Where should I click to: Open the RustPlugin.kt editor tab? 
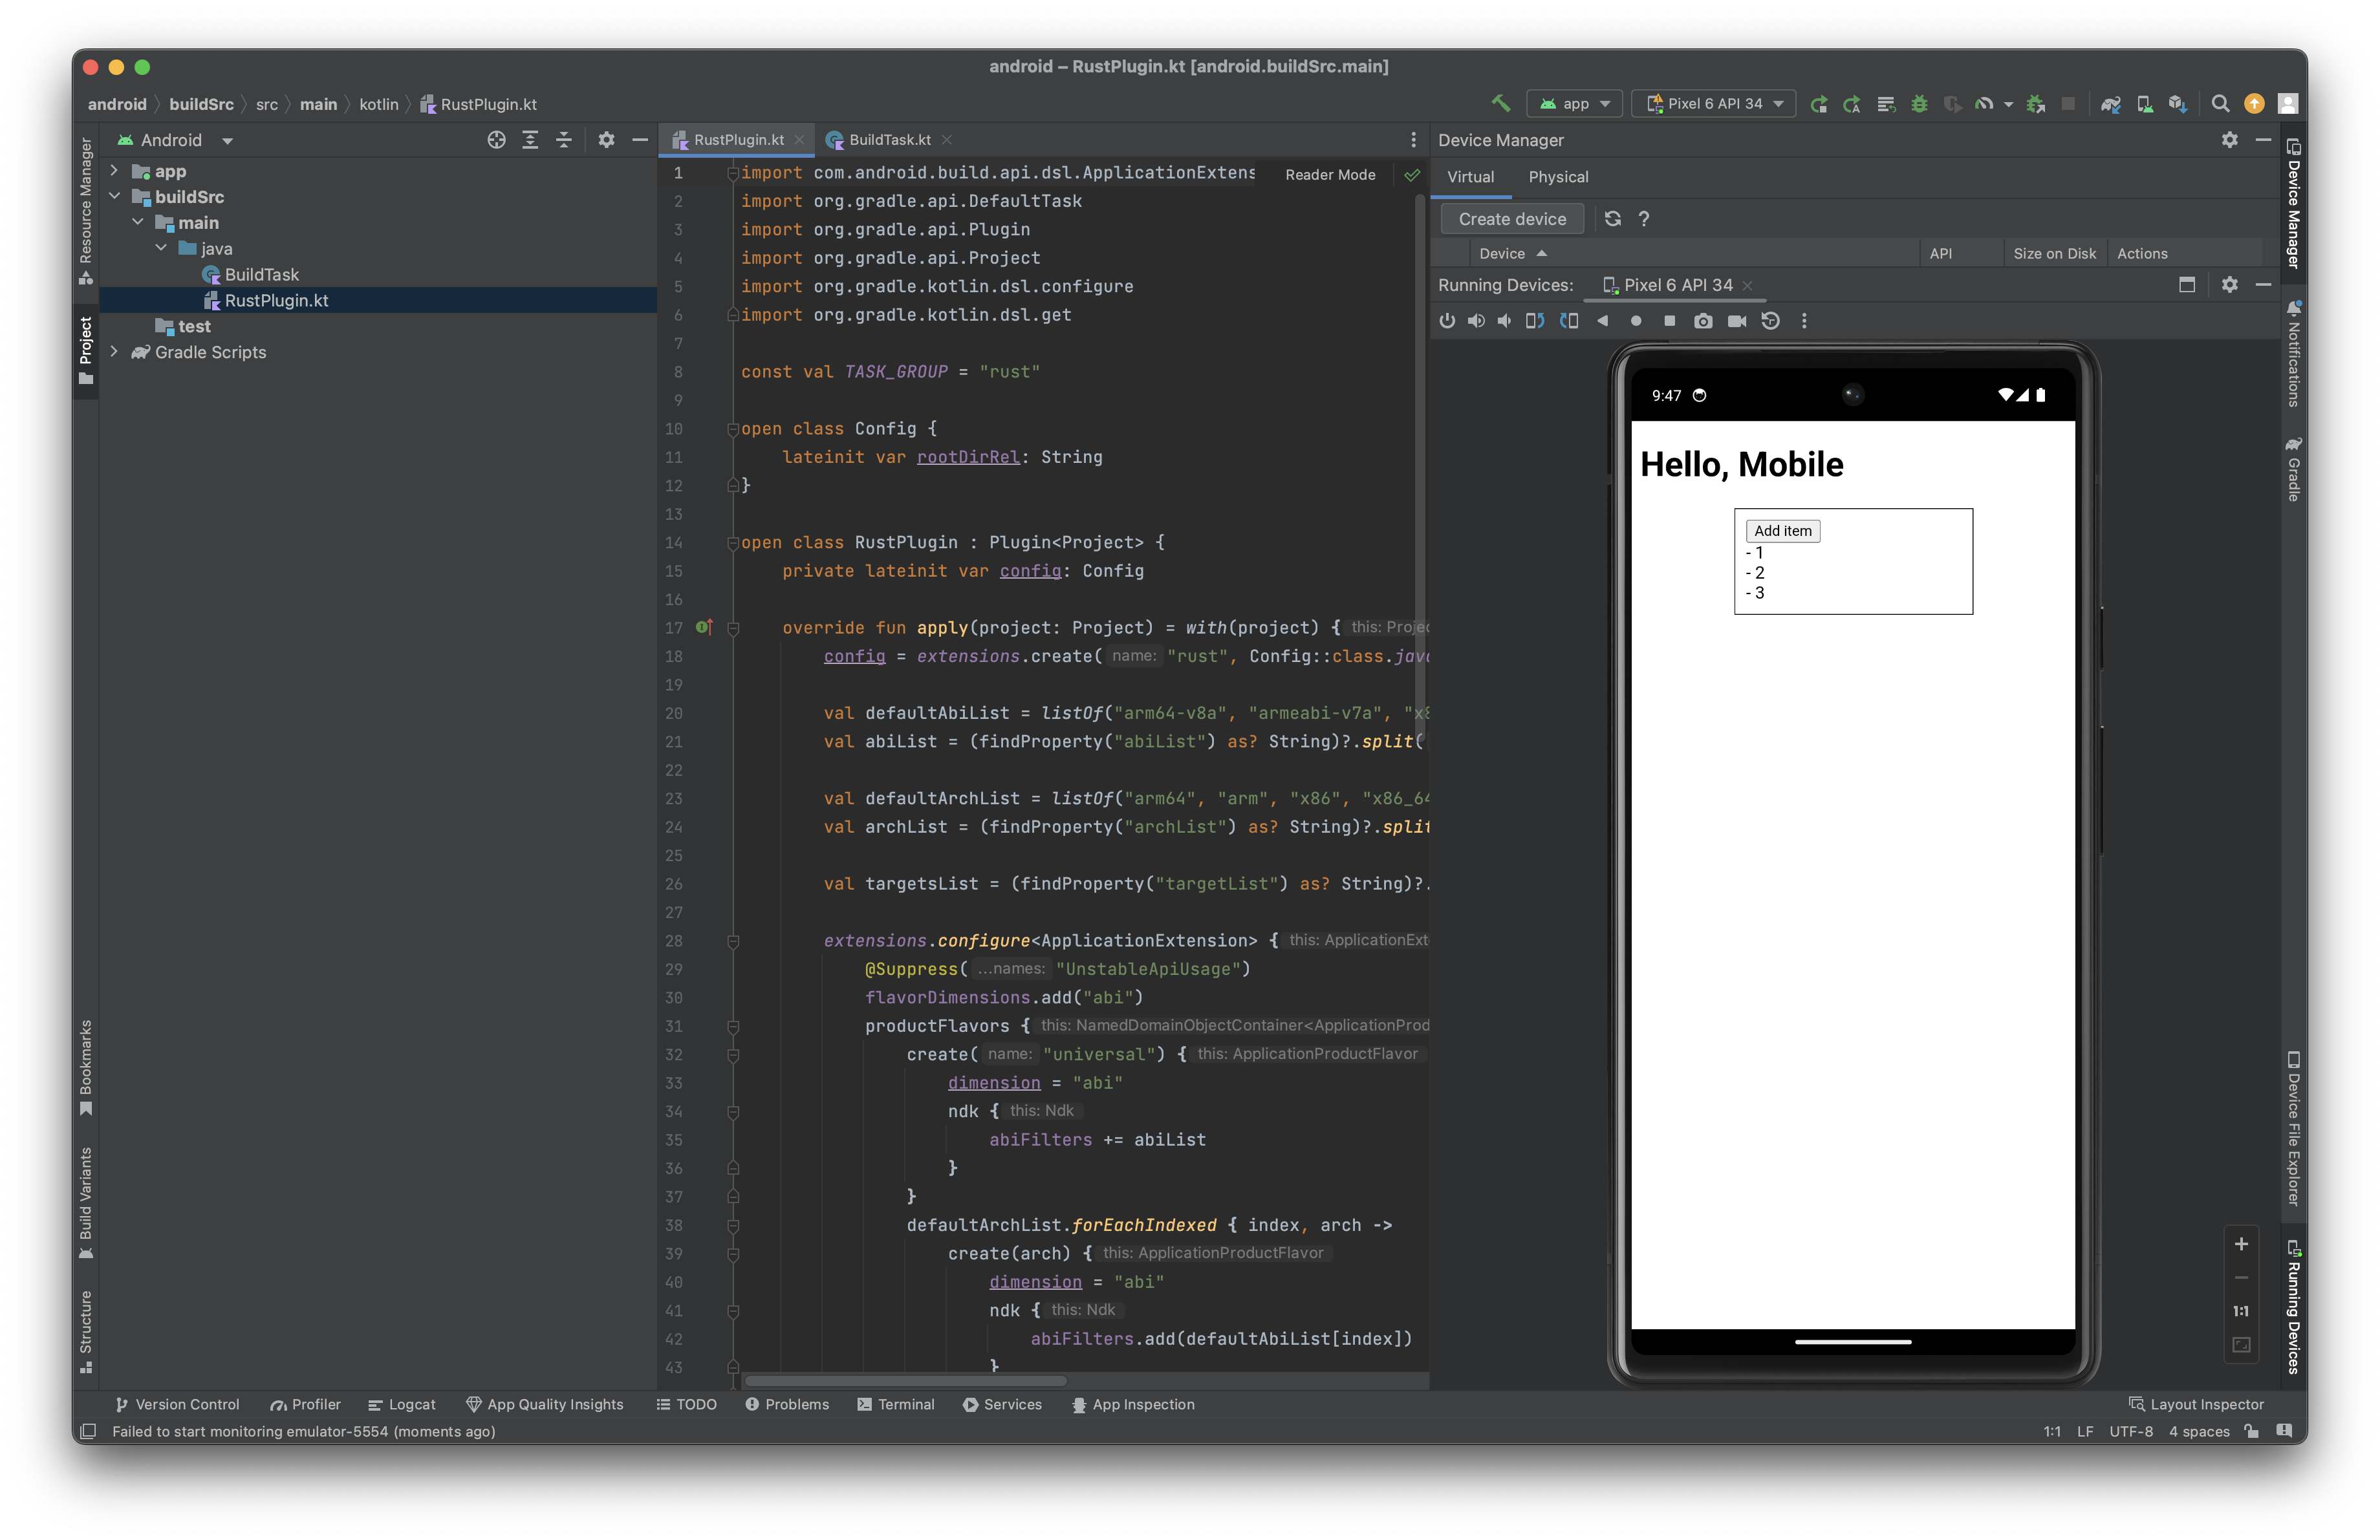pos(729,139)
